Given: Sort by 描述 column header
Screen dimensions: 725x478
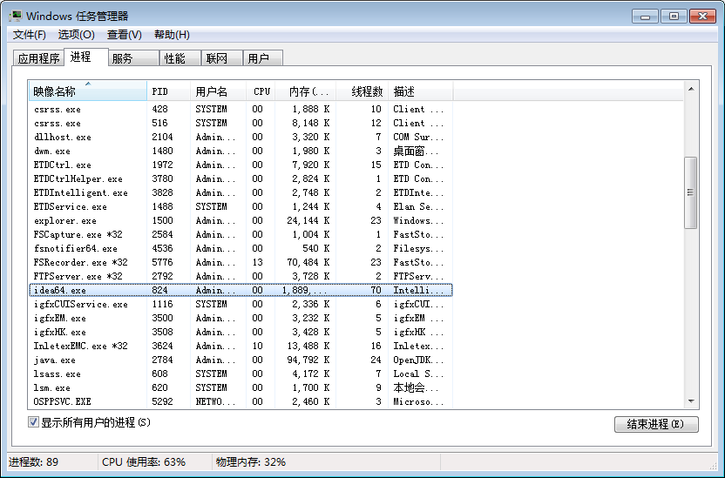Looking at the screenshot, I should point(421,91).
